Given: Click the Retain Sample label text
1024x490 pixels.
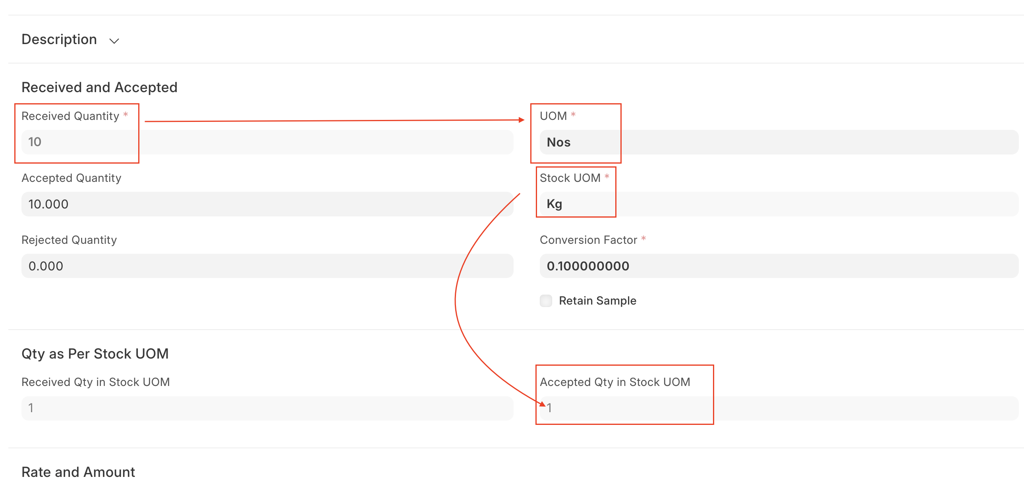Looking at the screenshot, I should click(597, 301).
